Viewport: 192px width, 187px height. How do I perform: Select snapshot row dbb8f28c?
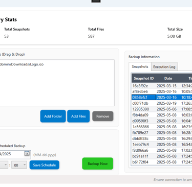tap(162, 138)
